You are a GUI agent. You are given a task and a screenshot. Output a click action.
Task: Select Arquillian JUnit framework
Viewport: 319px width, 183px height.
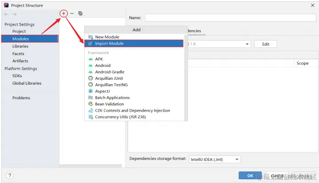134,78
